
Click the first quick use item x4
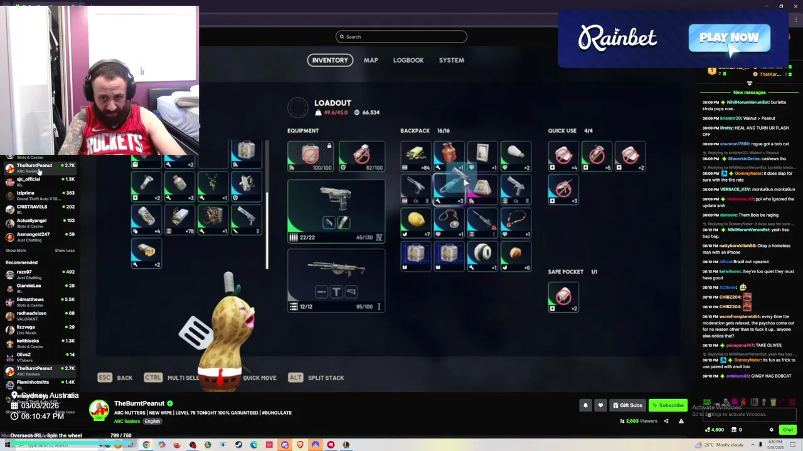tap(563, 156)
